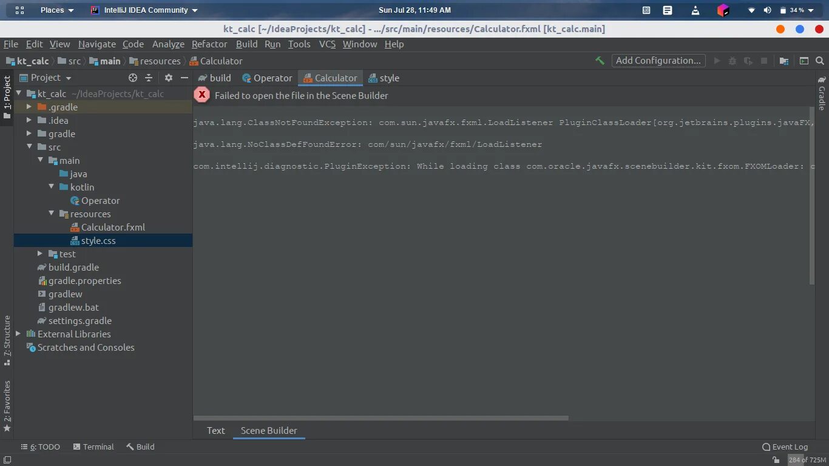
Task: Click the memory indicator 284 of 725M
Action: 807,460
